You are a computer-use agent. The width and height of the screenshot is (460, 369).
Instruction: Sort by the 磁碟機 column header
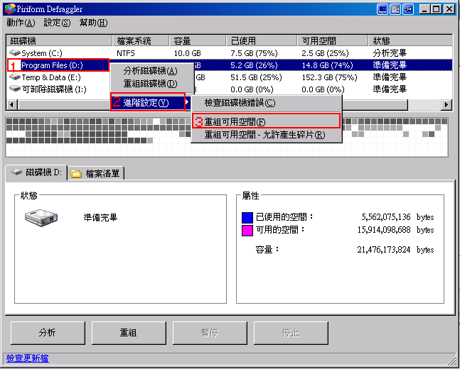click(59, 41)
